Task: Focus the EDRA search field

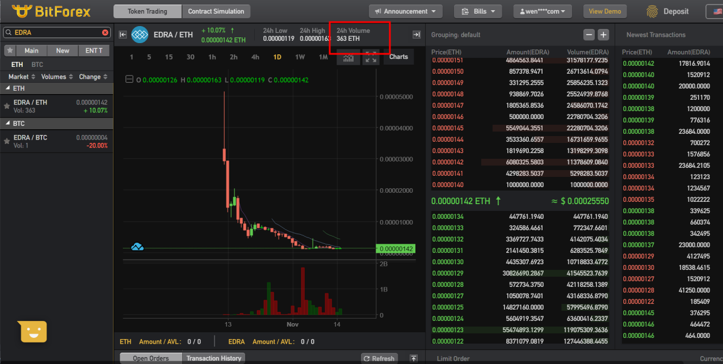Action: (56, 33)
